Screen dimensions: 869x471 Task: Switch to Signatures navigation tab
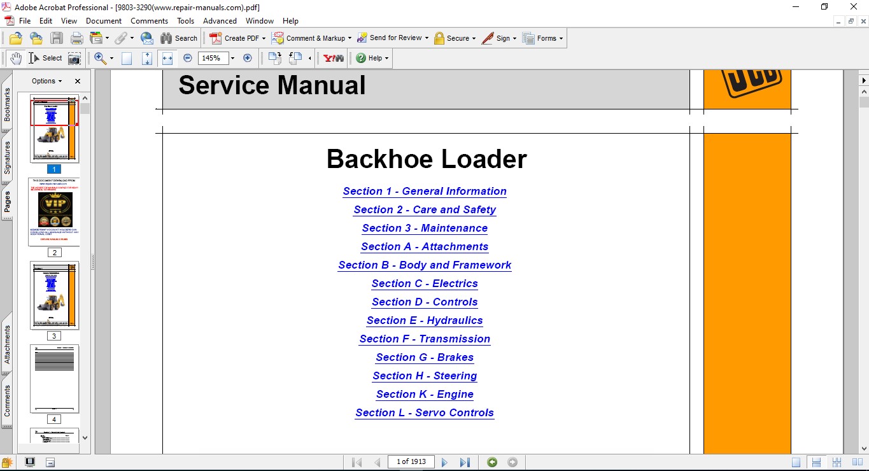click(x=7, y=158)
